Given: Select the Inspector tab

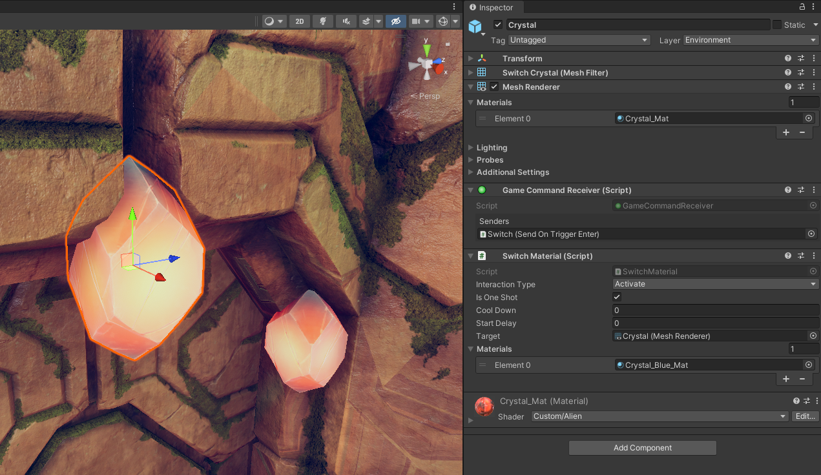Looking at the screenshot, I should pyautogui.click(x=495, y=8).
